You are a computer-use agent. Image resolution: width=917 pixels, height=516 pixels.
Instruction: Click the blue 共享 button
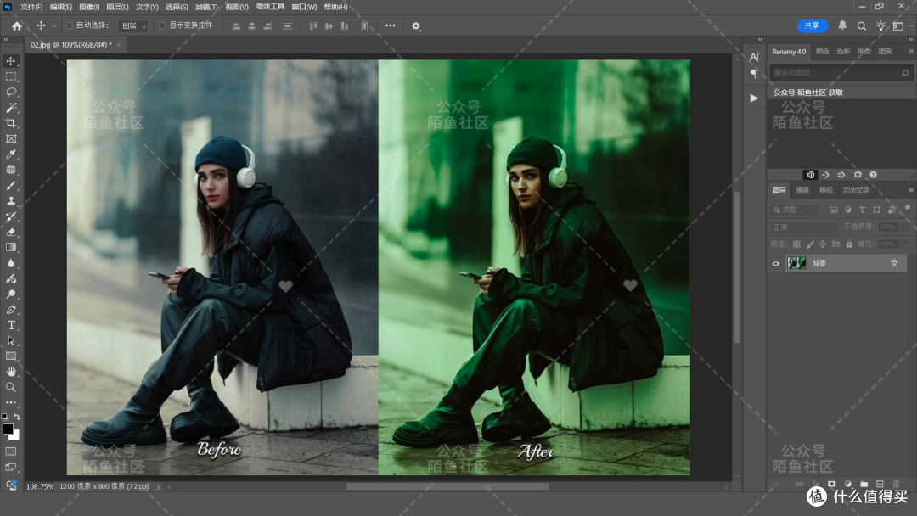813,25
